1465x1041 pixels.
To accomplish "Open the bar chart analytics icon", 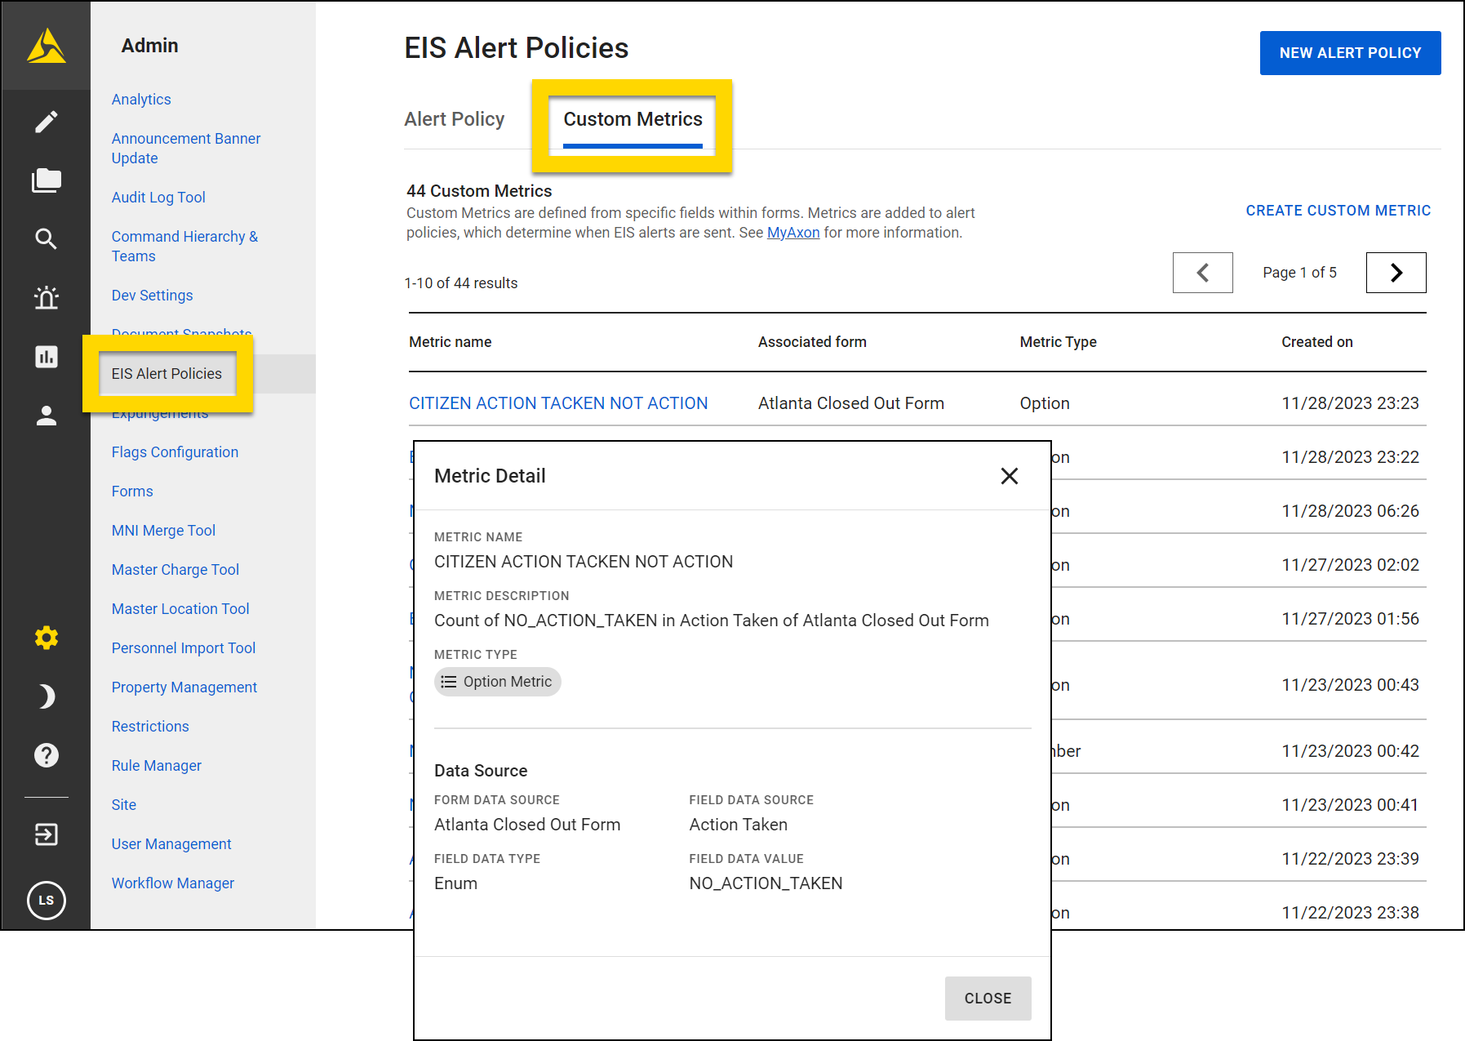I will click(47, 357).
